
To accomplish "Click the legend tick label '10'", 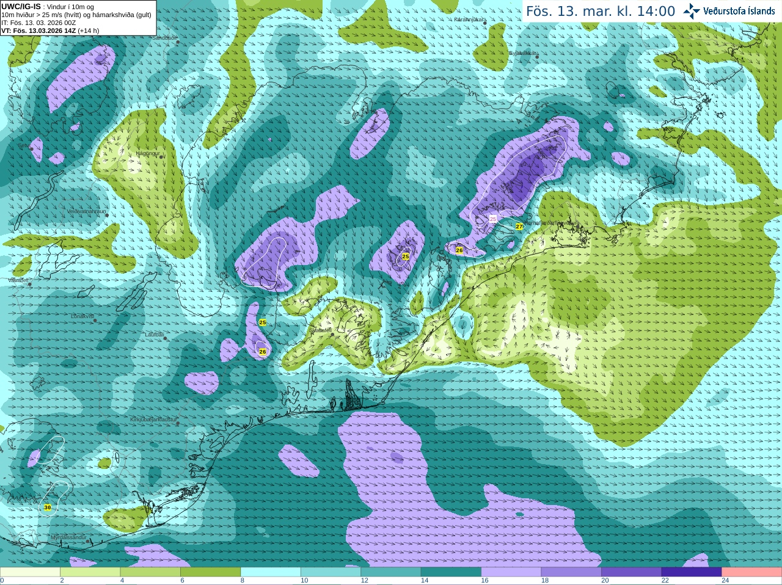I will pyautogui.click(x=304, y=581).
